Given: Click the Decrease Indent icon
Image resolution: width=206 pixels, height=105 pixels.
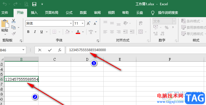Looking at the screenshot, I should pyautogui.click(x=126, y=32).
